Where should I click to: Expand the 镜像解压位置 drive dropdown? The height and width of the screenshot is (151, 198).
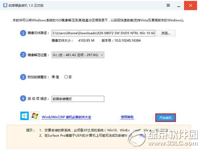coord(78,55)
